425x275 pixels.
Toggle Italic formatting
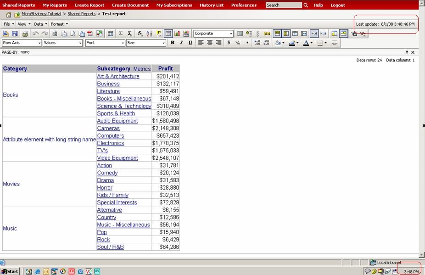click(x=181, y=43)
